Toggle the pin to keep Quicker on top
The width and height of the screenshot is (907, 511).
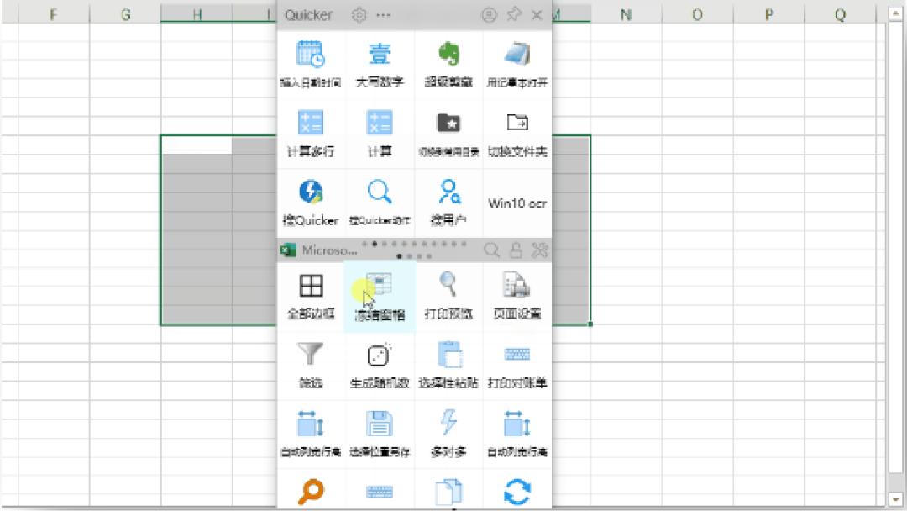[514, 14]
